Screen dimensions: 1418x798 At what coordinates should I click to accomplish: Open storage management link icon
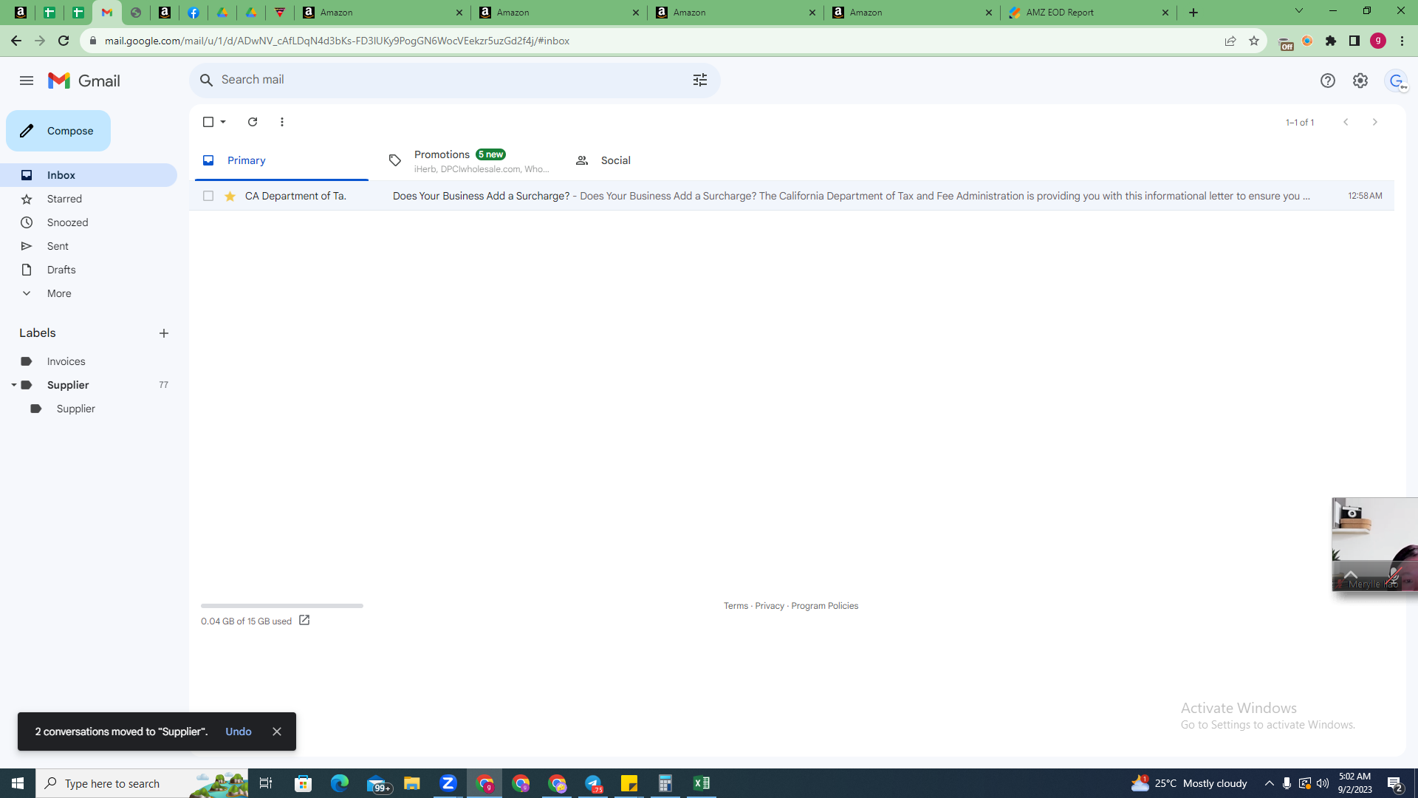click(304, 621)
